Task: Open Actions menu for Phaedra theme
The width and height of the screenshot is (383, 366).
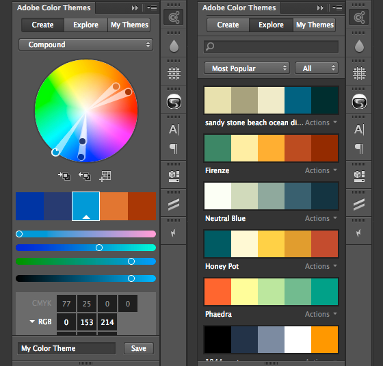Action: coord(321,314)
